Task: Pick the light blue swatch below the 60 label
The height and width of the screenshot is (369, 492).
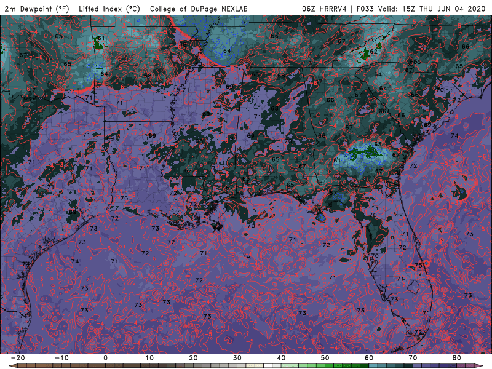Action: click(x=373, y=366)
